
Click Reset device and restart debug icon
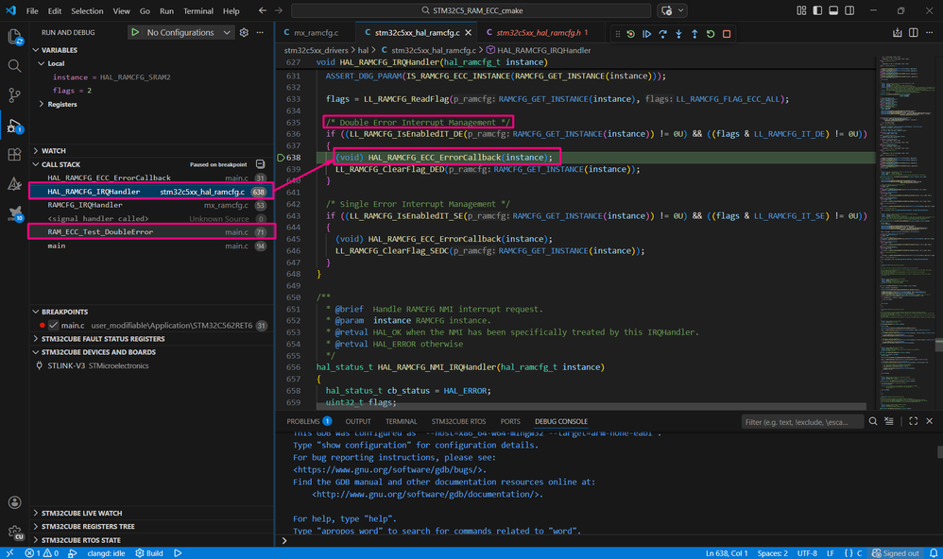point(630,34)
